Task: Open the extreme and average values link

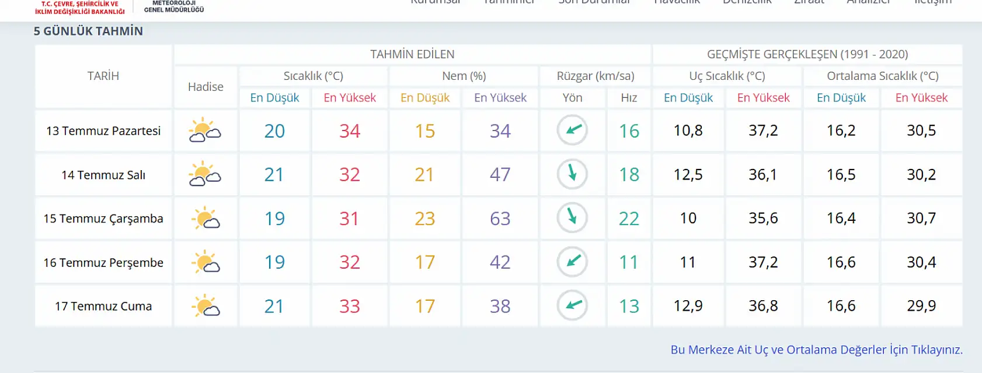Action: coord(816,350)
